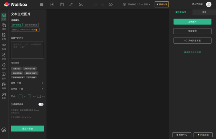This screenshot has height=139, width=216.
Task: Click the image/landscape tool icon
Action: [x=81, y=4]
